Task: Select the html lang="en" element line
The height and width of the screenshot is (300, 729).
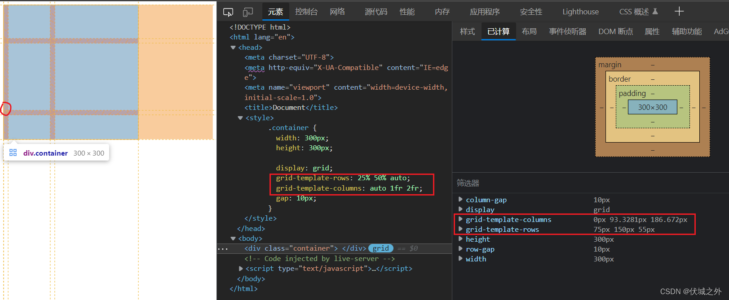Action: tap(262, 37)
